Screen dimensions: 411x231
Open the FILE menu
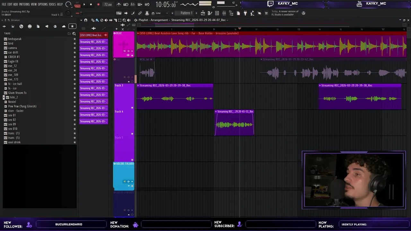[4, 4]
